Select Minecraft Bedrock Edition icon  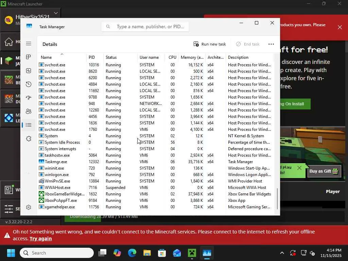click(9, 80)
